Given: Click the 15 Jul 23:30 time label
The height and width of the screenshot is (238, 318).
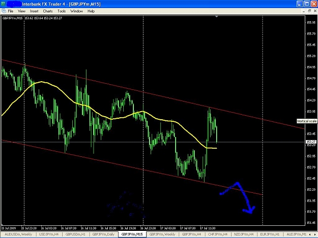Looking at the screenshot, I should click(29, 228).
